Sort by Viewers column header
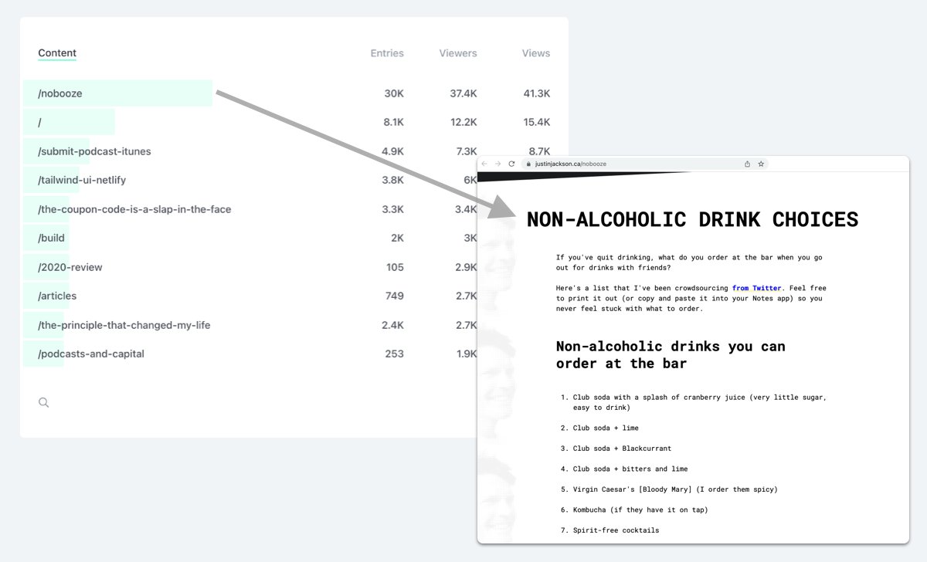Image resolution: width=927 pixels, height=562 pixels. pos(458,53)
